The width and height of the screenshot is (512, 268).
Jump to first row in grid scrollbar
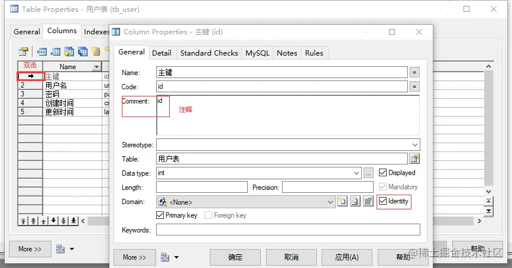(x=488, y=201)
